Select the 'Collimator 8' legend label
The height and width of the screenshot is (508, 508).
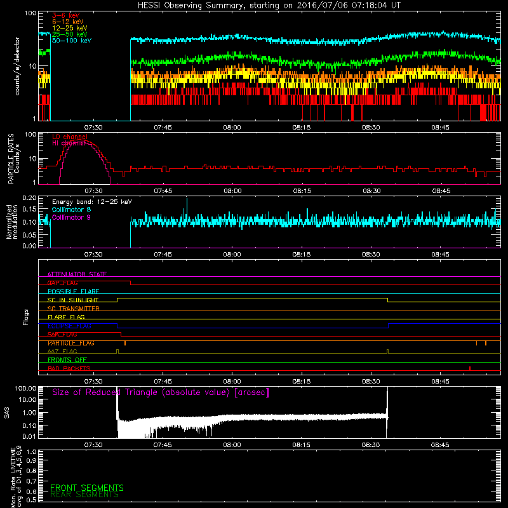click(71, 210)
